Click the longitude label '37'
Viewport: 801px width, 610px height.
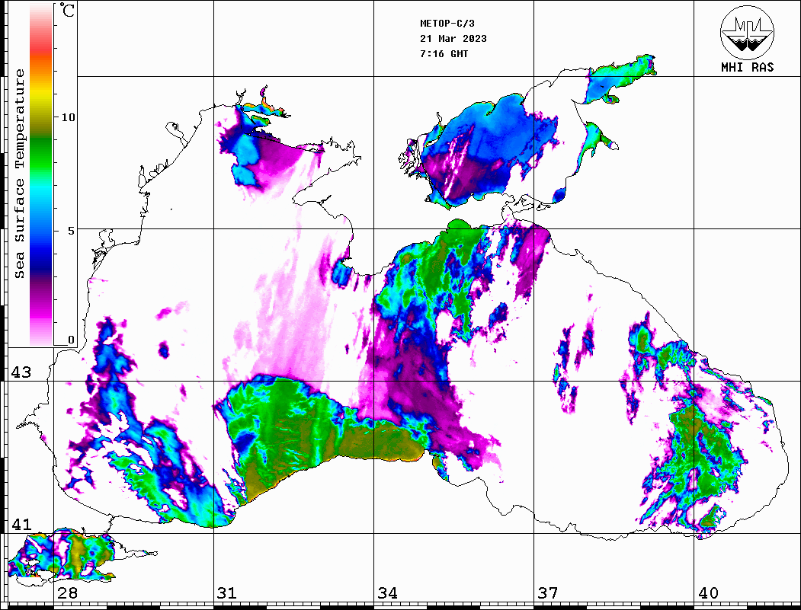pos(548,592)
